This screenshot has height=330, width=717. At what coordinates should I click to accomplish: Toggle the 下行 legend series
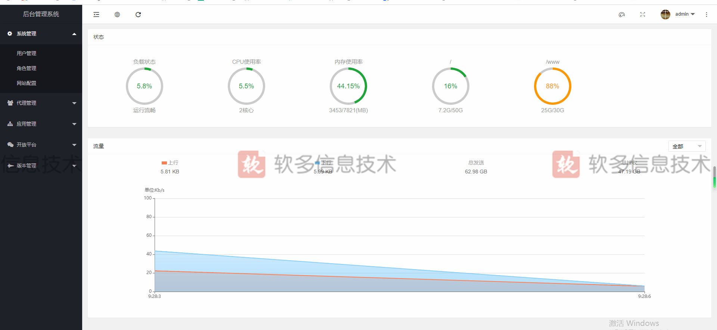(323, 163)
